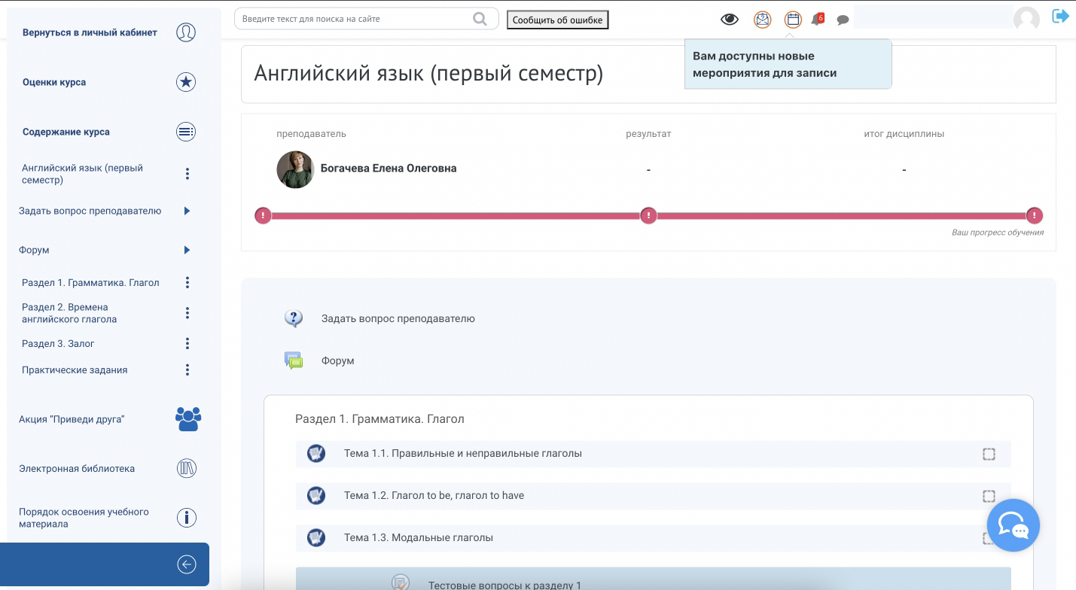Go to 'Вернуться в личный кабинет'
Screen dimensions: 1076x590
(x=90, y=32)
